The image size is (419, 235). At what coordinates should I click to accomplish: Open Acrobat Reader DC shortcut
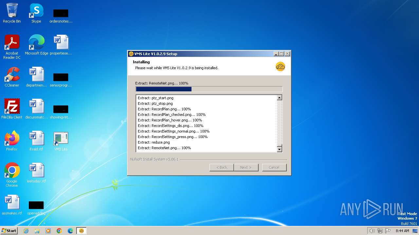(x=12, y=47)
